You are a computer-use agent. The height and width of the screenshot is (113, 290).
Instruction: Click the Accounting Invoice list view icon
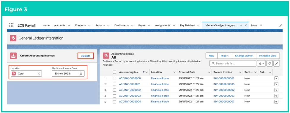coord(106,56)
